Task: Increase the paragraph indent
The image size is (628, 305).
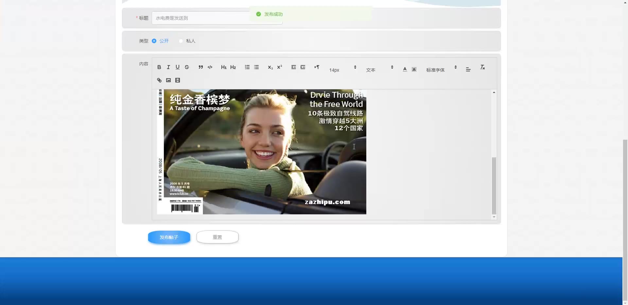Action: pos(303,67)
